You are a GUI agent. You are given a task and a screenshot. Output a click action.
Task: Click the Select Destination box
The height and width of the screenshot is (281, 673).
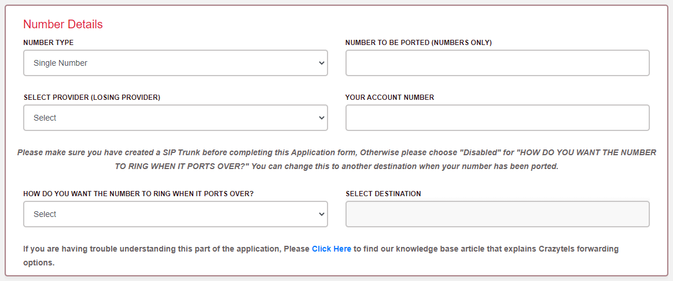pos(497,214)
